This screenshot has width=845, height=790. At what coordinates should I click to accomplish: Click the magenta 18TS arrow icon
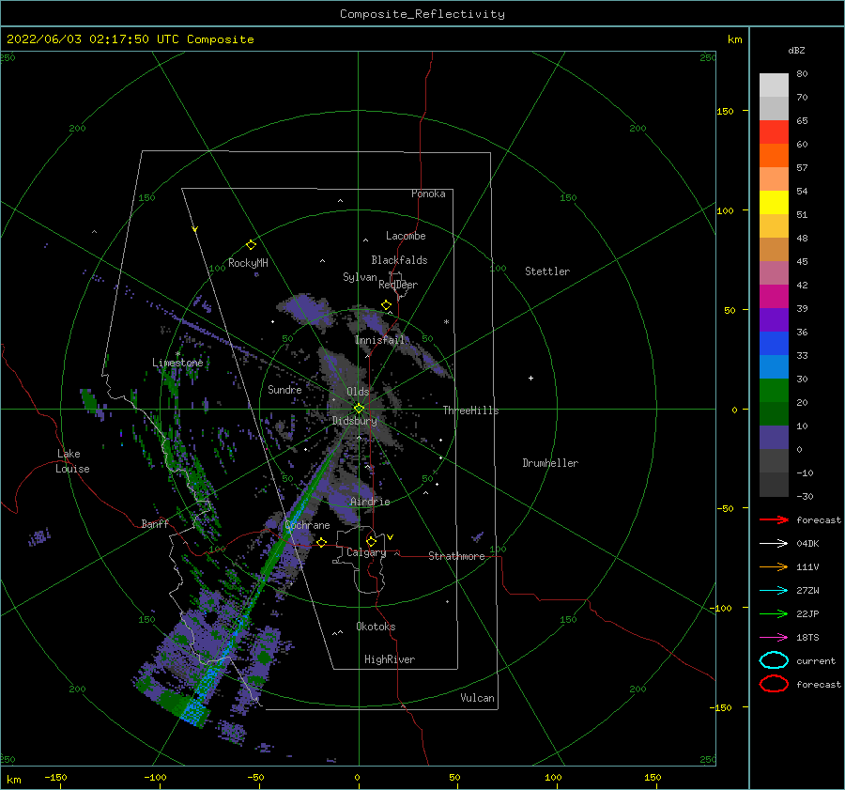point(774,638)
